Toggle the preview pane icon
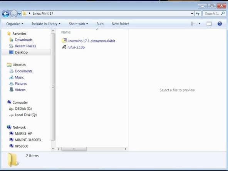 pos(209,23)
